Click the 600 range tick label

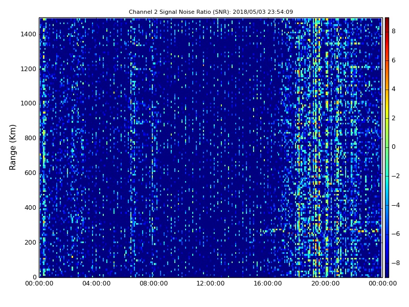pyautogui.click(x=30, y=173)
